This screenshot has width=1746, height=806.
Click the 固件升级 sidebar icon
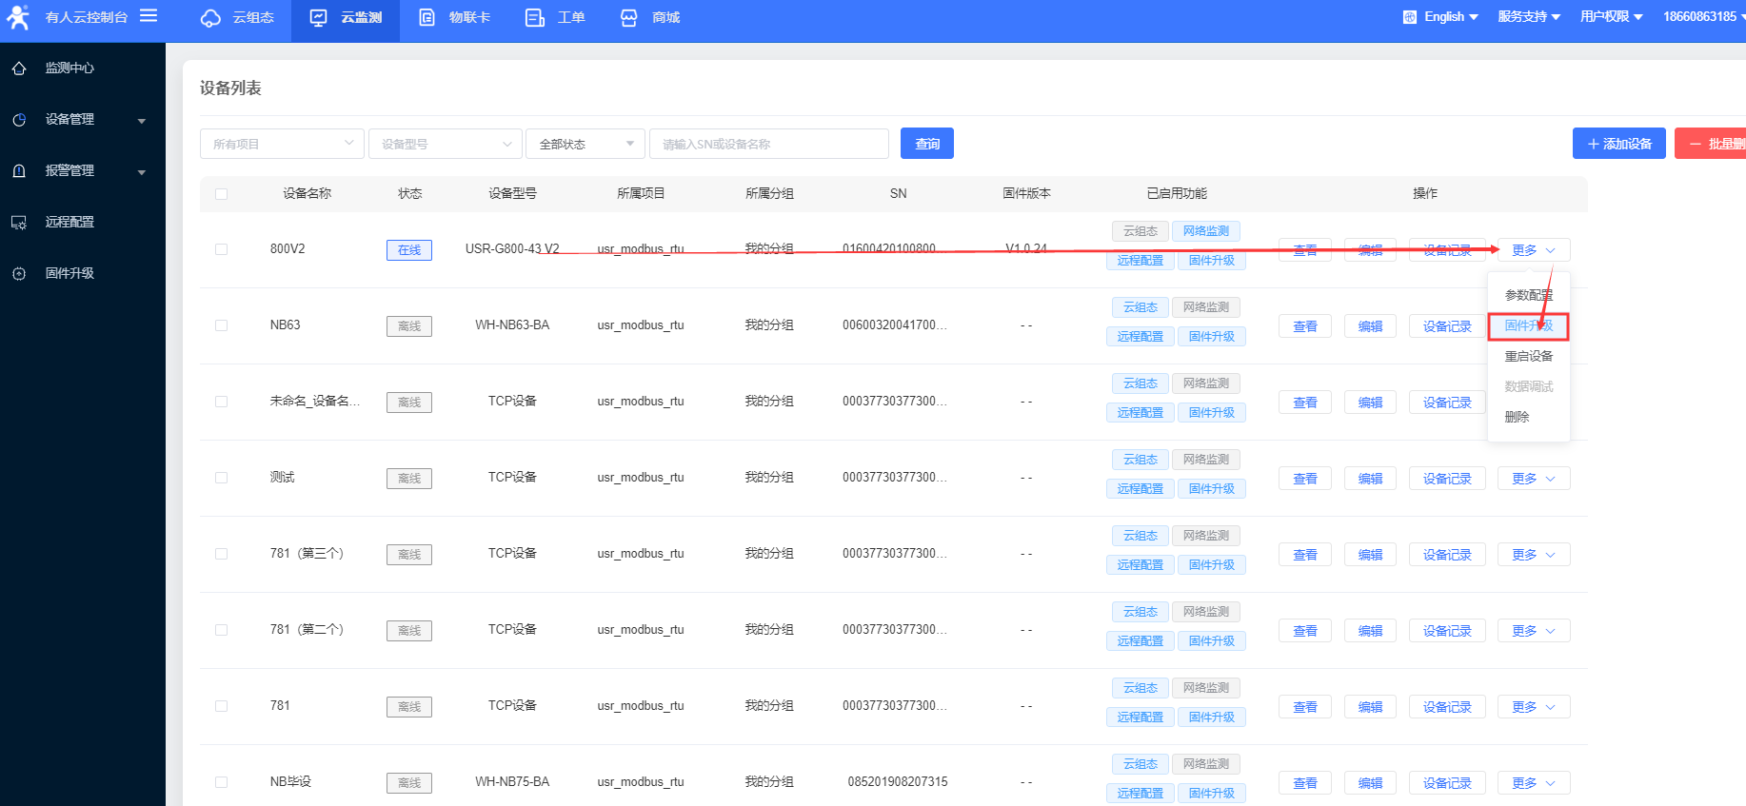pyautogui.click(x=19, y=274)
